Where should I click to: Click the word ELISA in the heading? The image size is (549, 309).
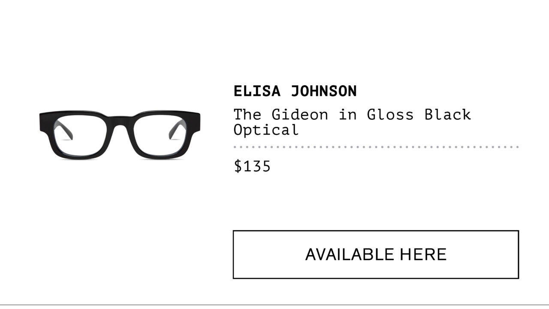point(257,91)
